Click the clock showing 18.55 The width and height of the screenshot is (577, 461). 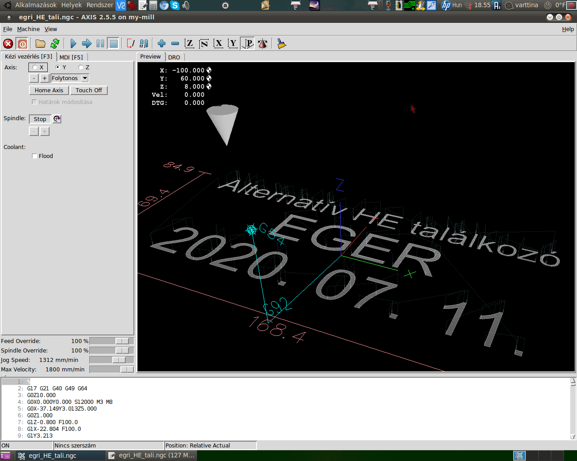pos(482,5)
